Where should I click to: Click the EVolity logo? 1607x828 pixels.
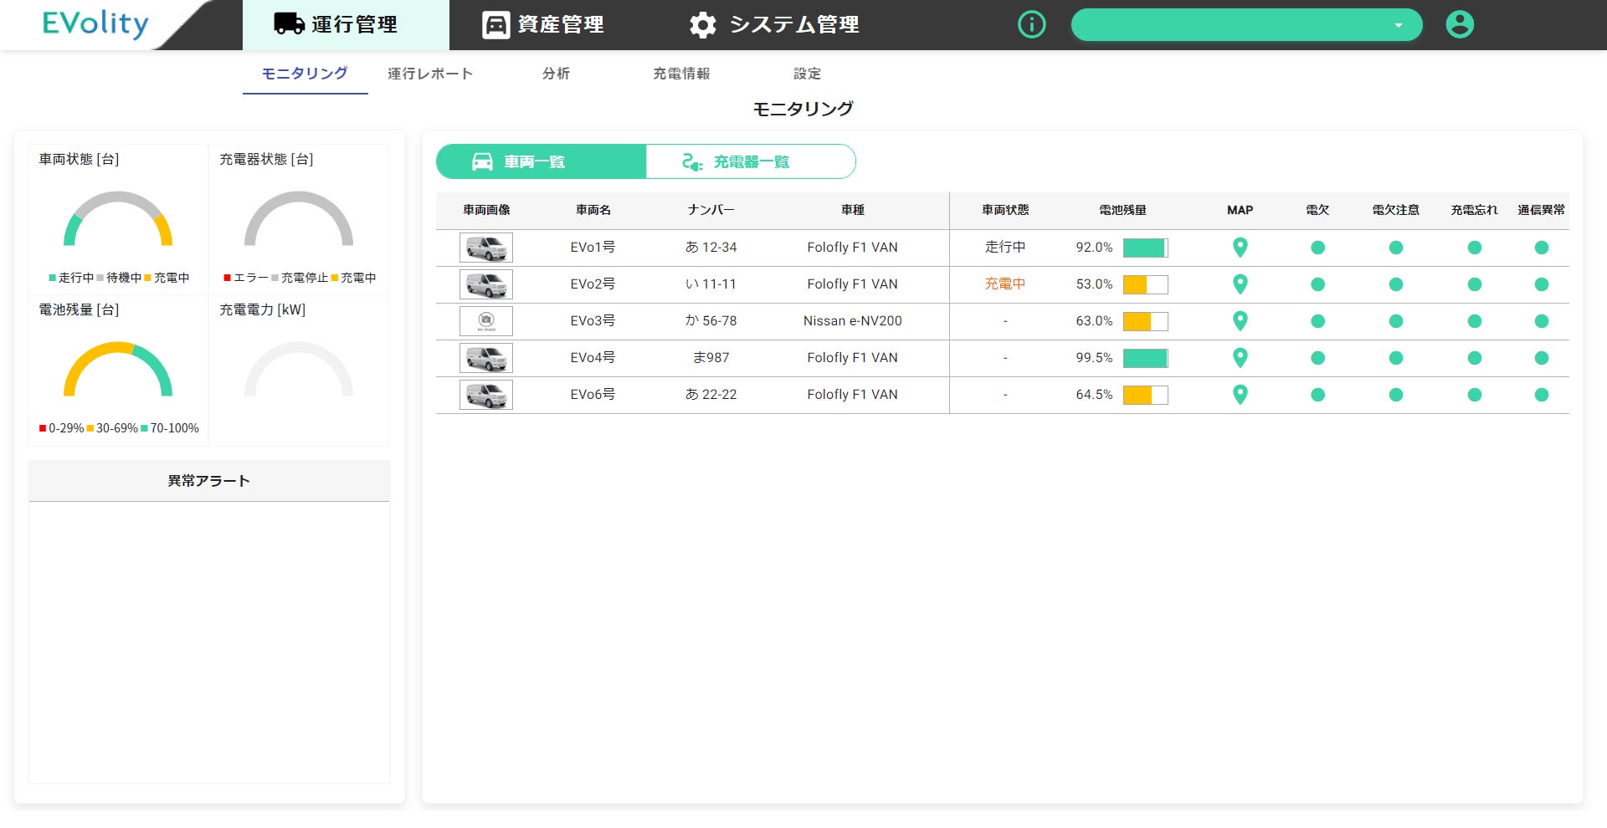point(95,23)
